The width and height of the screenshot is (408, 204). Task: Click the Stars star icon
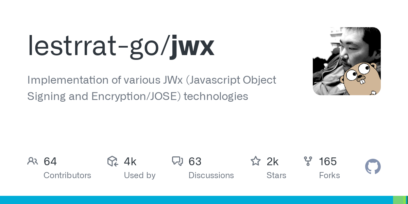pos(255,161)
